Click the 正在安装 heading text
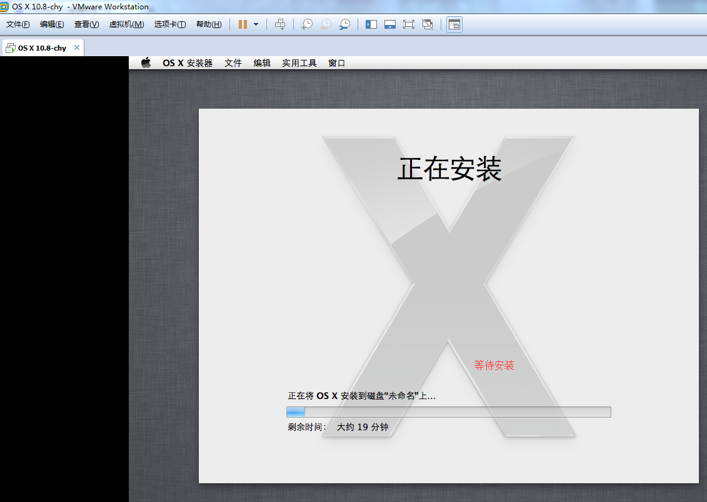Image resolution: width=707 pixels, height=502 pixels. 449,169
